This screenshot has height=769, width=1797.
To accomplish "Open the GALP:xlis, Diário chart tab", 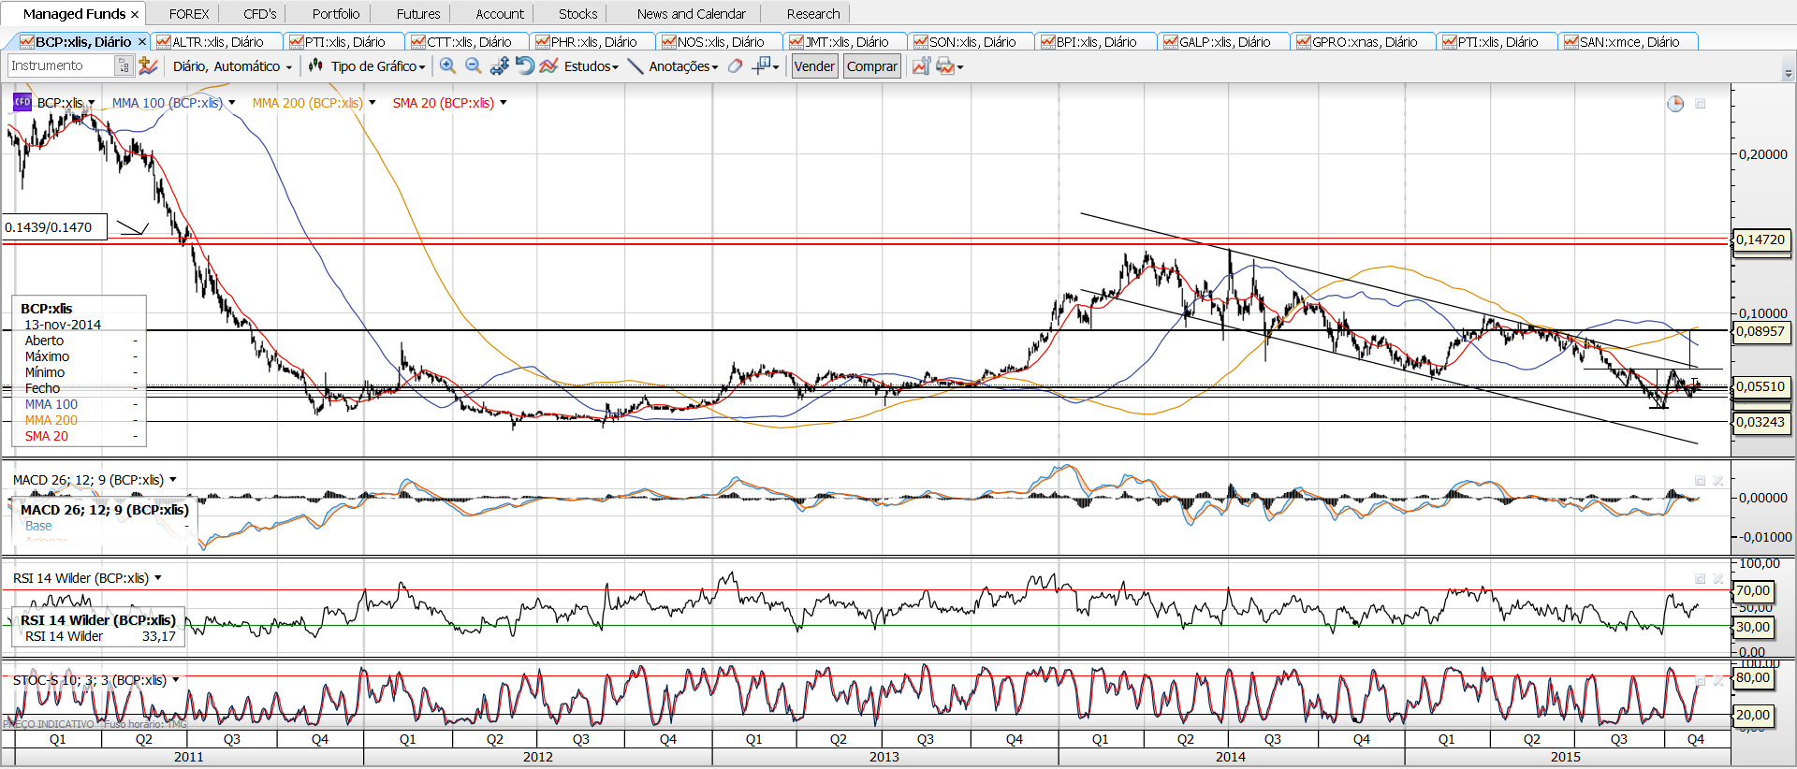I will [1223, 42].
